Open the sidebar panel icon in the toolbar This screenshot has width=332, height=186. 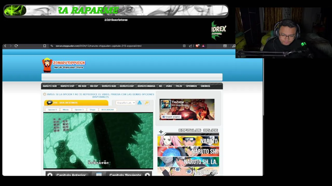pyautogui.click(x=225, y=46)
